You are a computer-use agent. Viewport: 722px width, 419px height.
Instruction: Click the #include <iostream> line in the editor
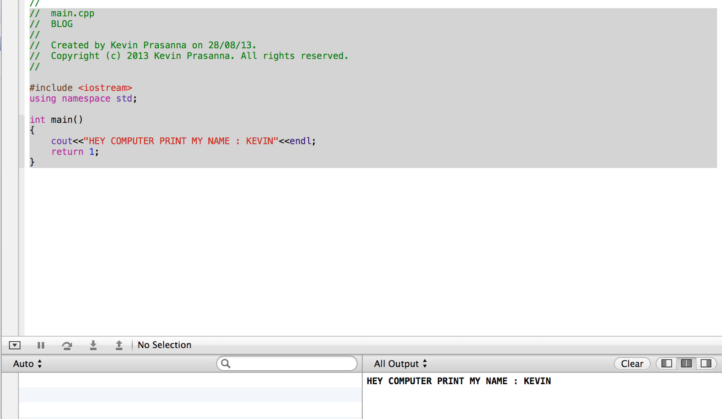(80, 88)
